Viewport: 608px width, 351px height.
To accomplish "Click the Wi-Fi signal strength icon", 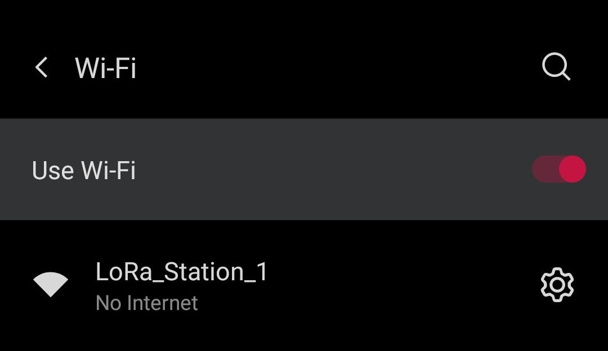I will point(51,284).
